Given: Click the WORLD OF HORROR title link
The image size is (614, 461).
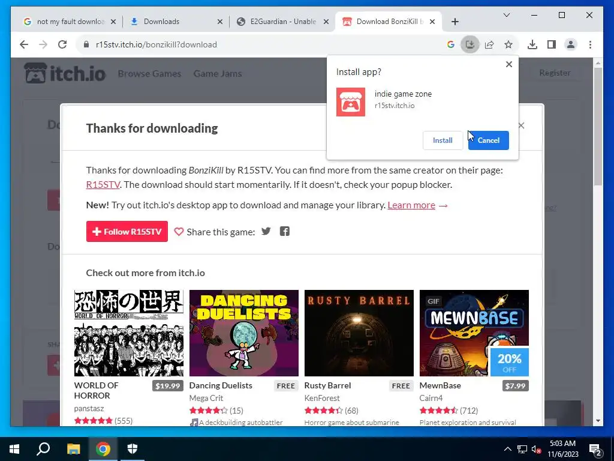Looking at the screenshot, I should tap(97, 390).
